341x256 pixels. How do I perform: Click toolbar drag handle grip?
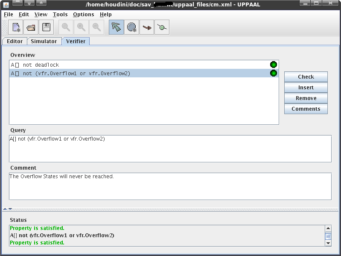click(4, 27)
